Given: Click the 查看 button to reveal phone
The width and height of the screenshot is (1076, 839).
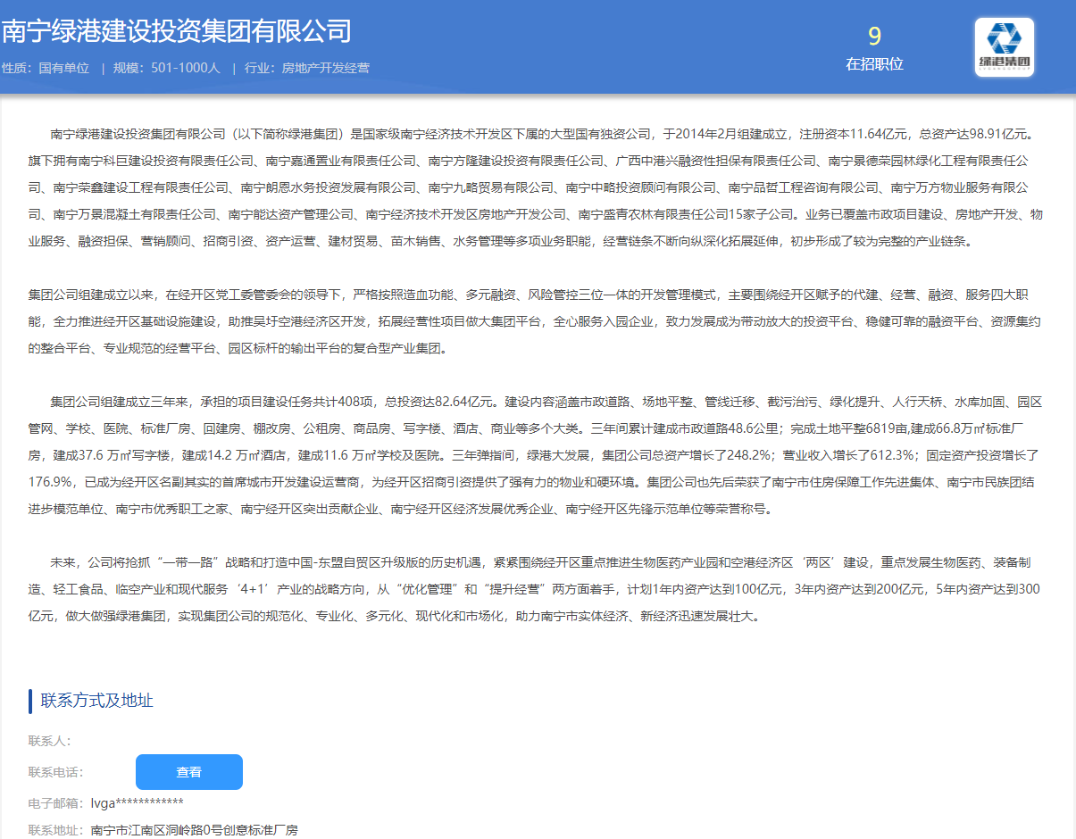Looking at the screenshot, I should pyautogui.click(x=189, y=772).
